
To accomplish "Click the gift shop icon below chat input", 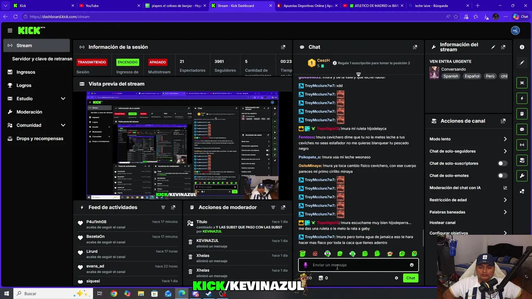I will (x=320, y=278).
